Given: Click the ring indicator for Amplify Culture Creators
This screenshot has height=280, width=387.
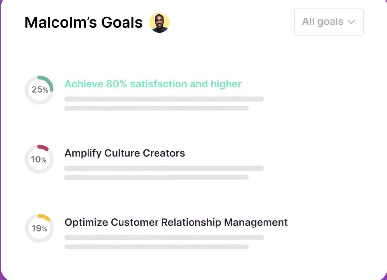Looking at the screenshot, I should 39,159.
